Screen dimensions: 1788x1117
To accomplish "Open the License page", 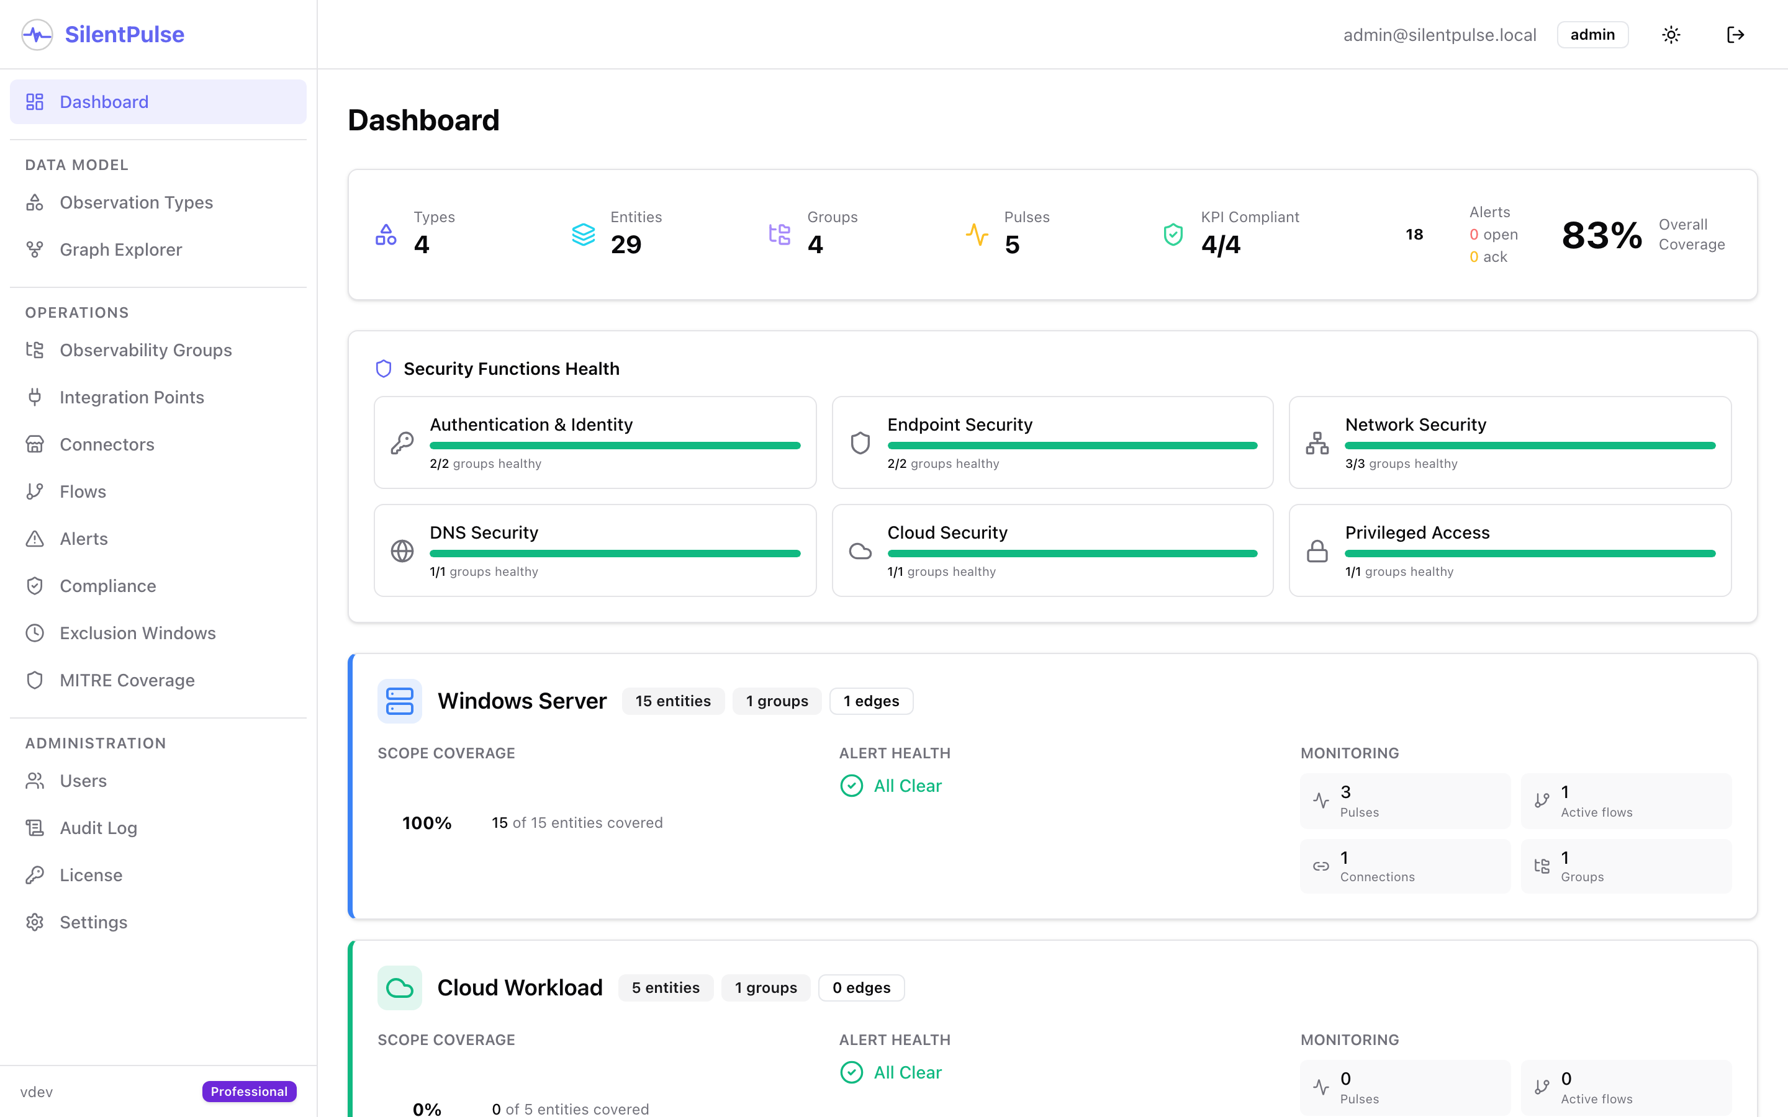I will [158, 876].
